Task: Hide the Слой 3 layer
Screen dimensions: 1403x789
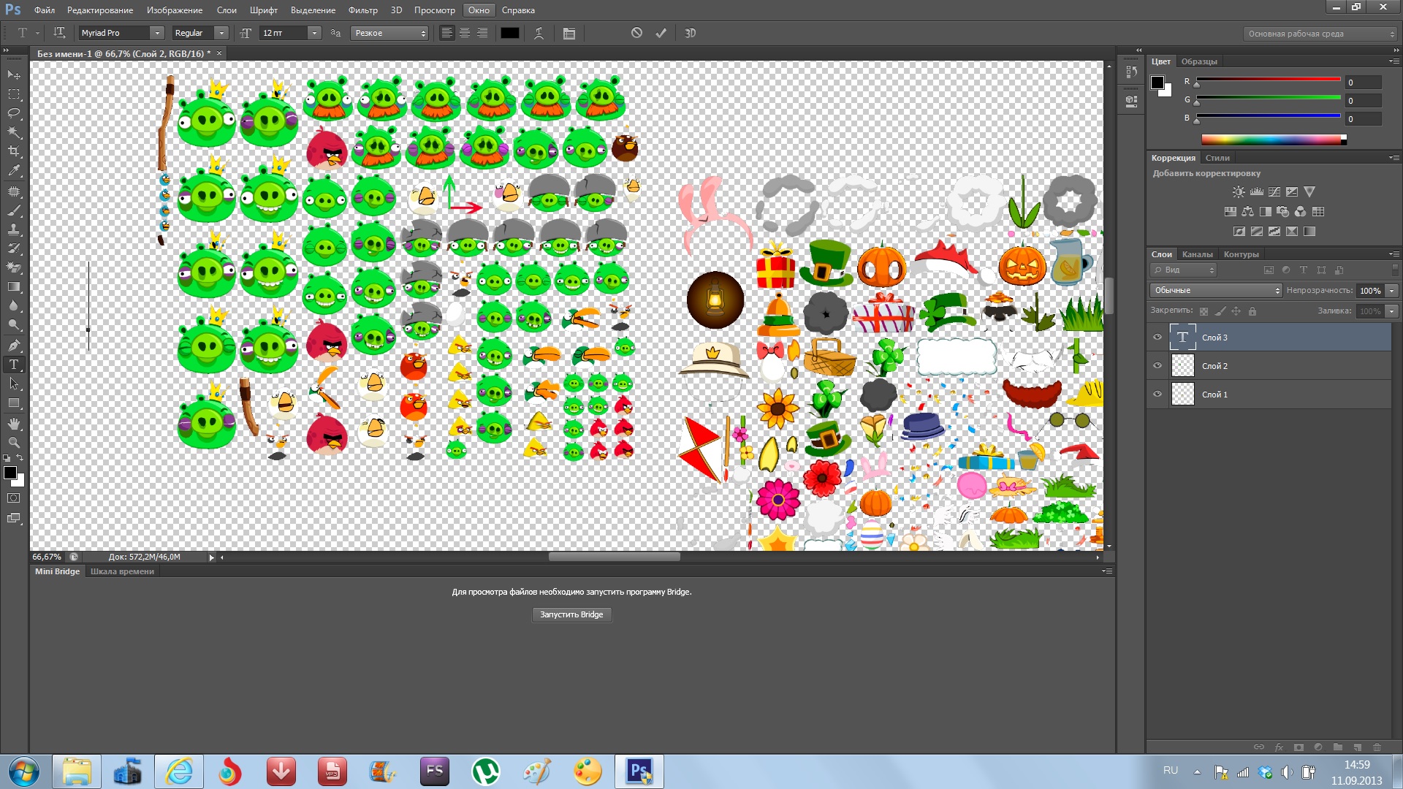Action: pos(1157,338)
